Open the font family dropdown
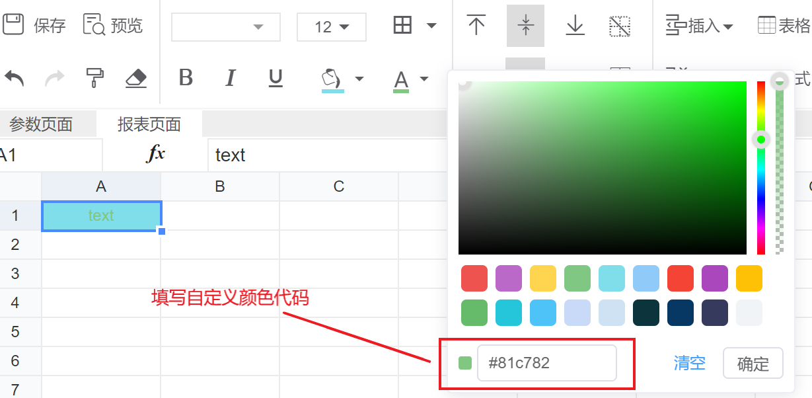The width and height of the screenshot is (812, 398). (x=226, y=27)
